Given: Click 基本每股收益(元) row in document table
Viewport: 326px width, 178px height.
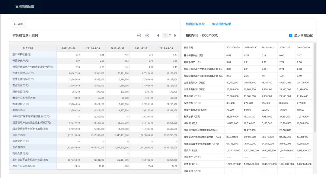Looking at the screenshot, I should [94, 54].
